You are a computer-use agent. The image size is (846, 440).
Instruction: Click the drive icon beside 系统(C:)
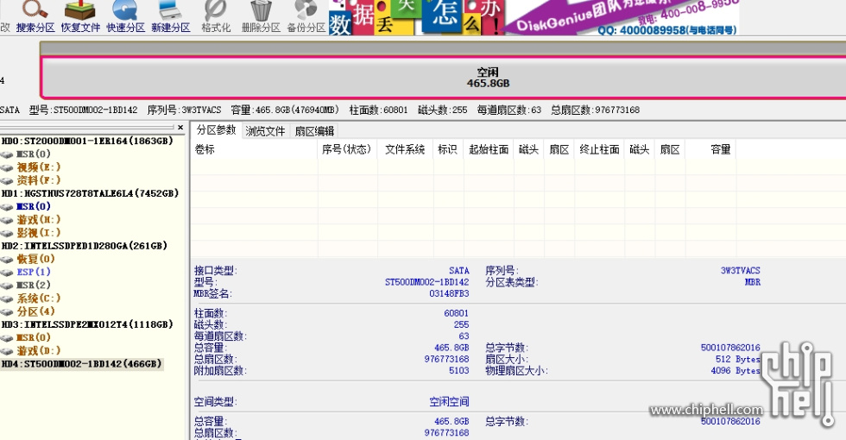click(7, 299)
